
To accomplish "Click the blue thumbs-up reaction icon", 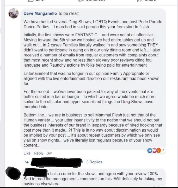I will click(x=150, y=151).
